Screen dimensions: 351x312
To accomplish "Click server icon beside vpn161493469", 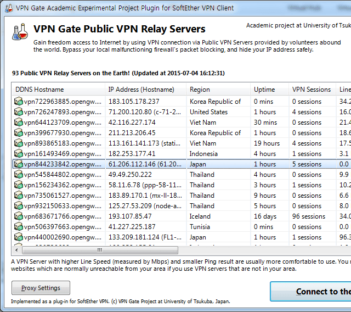I will coord(19,154).
